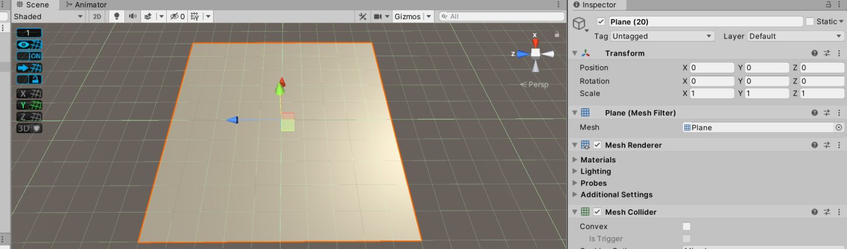Toggle the scene grid visibility icon
This screenshot has height=249, width=847.
[x=196, y=17]
